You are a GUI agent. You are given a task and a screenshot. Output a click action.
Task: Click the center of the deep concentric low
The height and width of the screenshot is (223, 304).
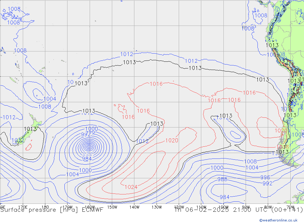[88, 147]
